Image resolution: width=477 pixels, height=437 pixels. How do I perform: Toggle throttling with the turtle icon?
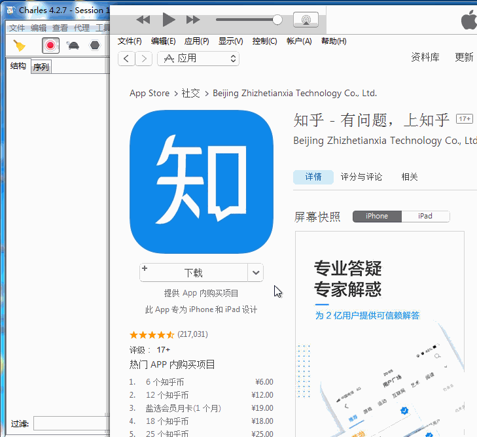(x=73, y=45)
